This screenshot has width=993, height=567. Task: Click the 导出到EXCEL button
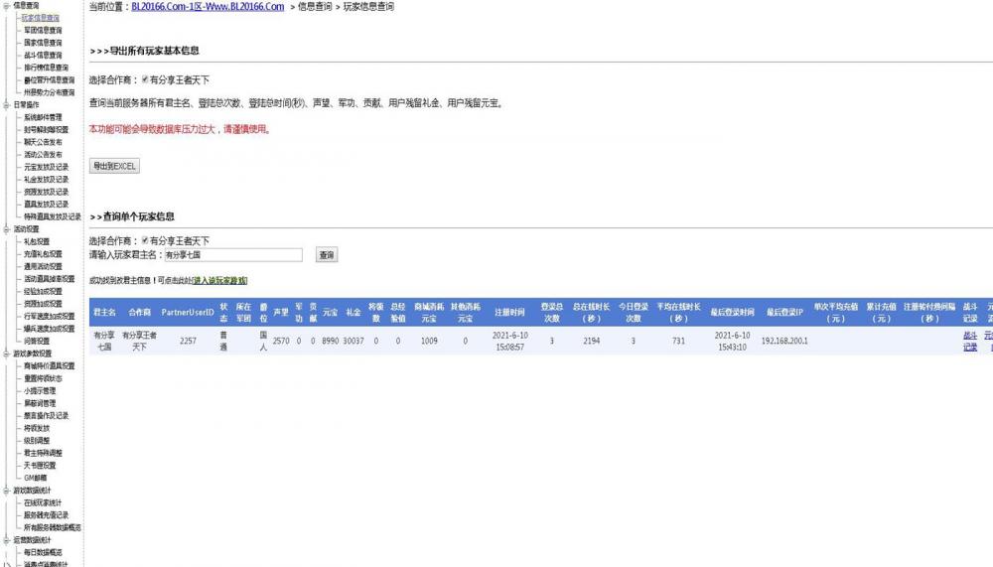coord(114,167)
